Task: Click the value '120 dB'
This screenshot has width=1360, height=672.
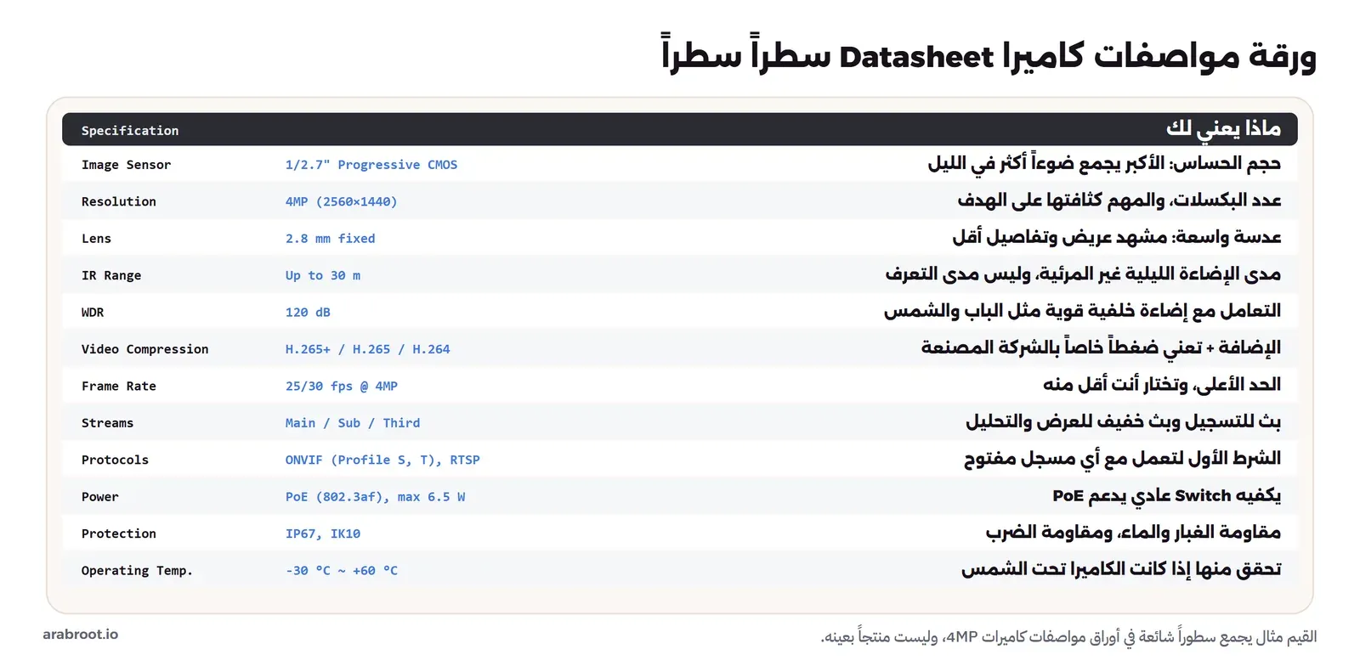Action: pos(308,313)
